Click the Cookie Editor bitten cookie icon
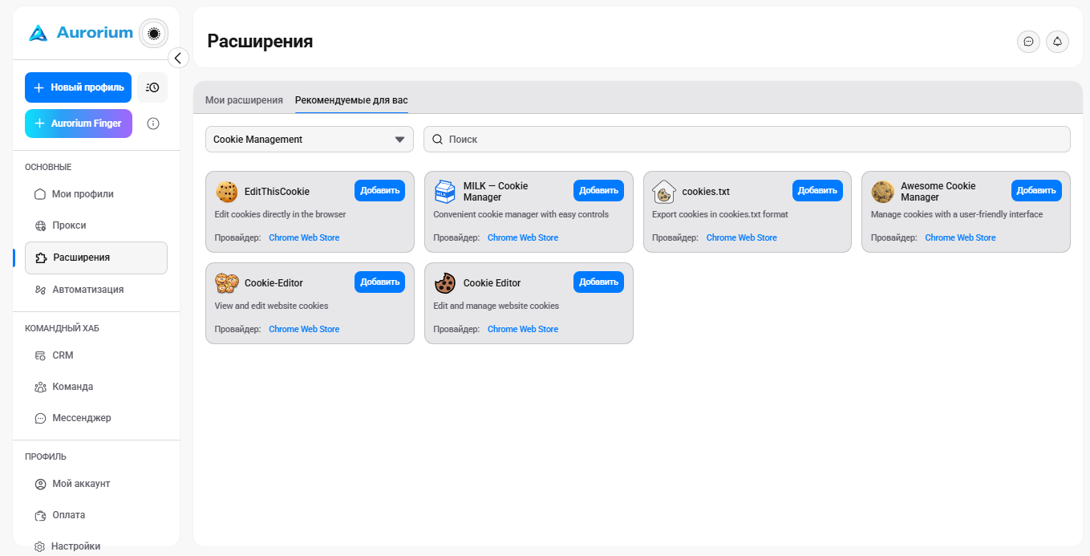This screenshot has width=1090, height=556. (x=445, y=283)
